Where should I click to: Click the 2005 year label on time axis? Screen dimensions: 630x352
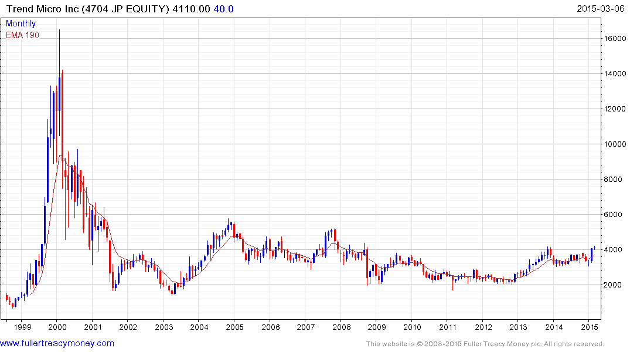pos(234,327)
